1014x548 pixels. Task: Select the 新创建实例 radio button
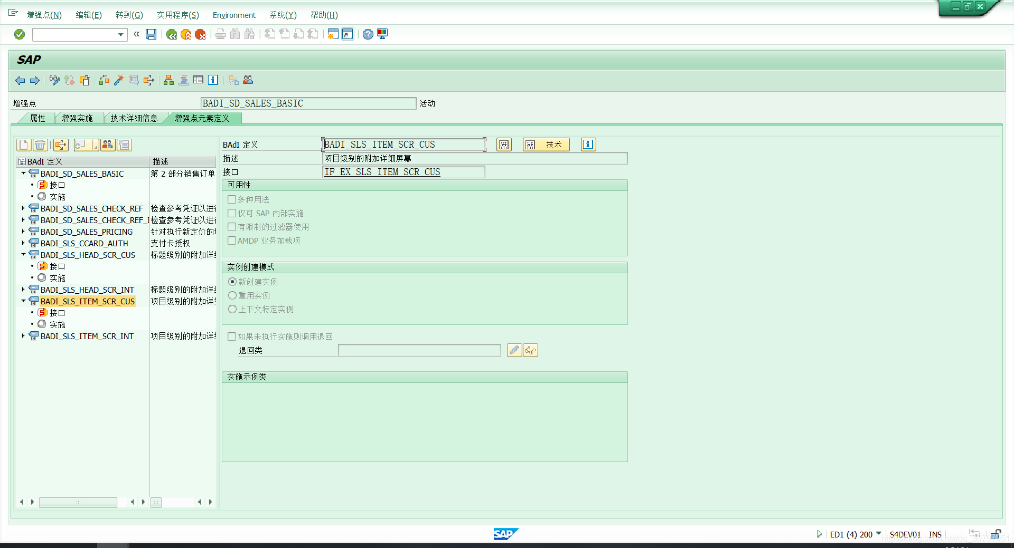pyautogui.click(x=232, y=282)
